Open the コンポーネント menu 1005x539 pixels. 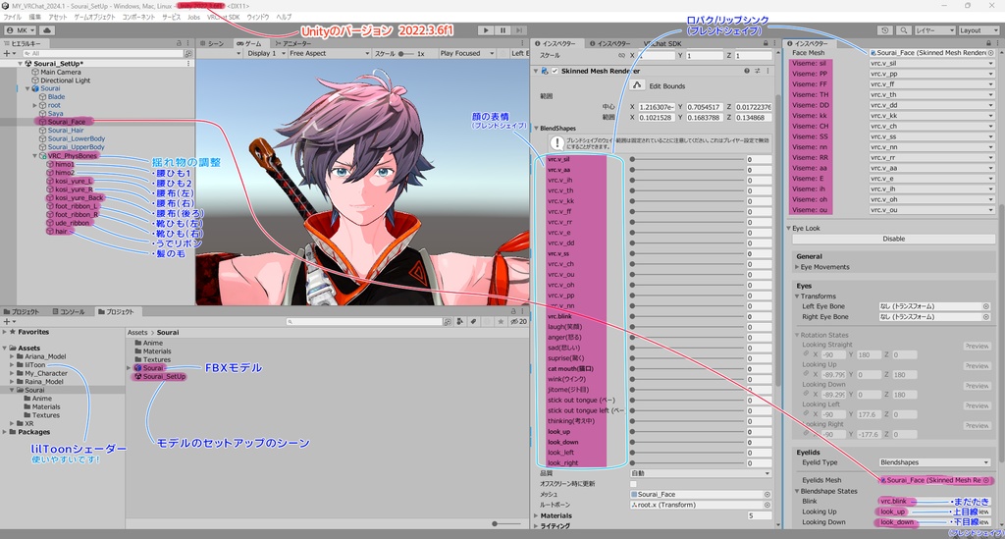tap(138, 18)
